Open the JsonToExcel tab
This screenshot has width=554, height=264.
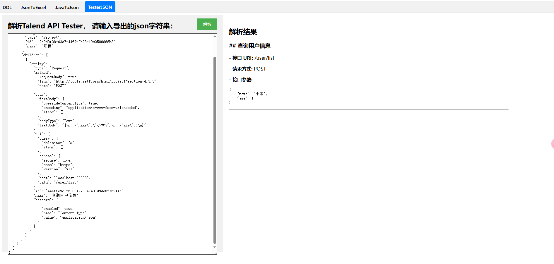[x=33, y=7]
